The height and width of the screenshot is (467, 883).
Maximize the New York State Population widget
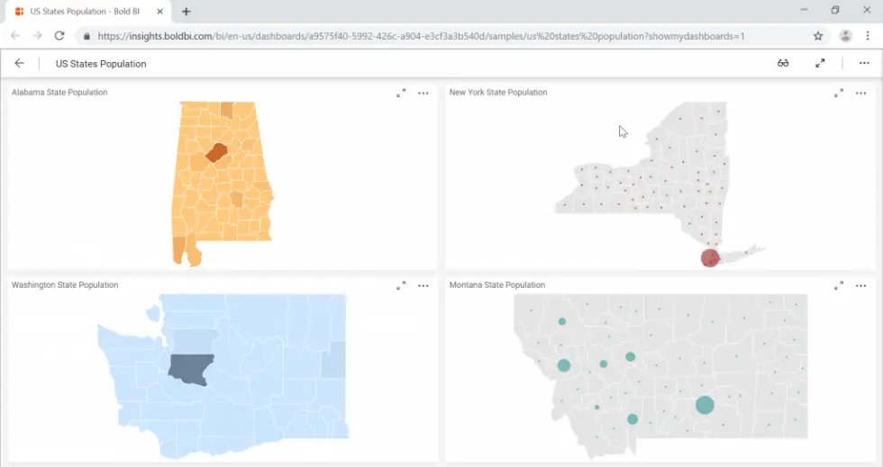[x=839, y=93]
